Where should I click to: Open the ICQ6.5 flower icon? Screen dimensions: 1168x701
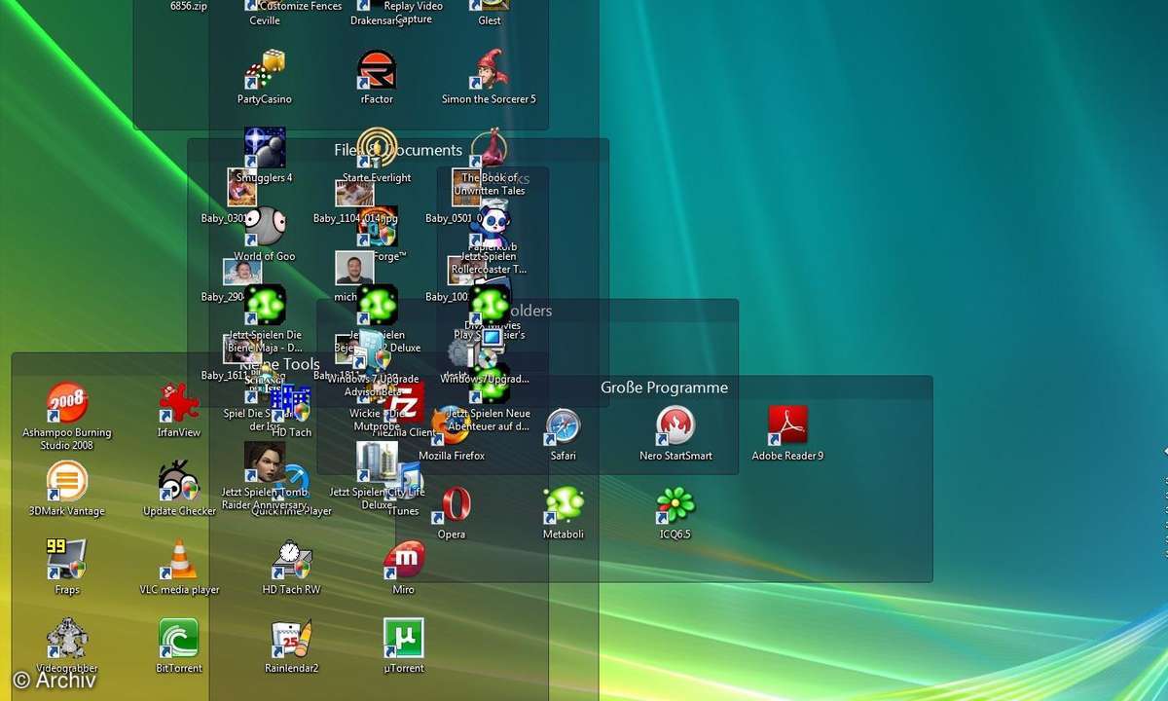tap(675, 504)
